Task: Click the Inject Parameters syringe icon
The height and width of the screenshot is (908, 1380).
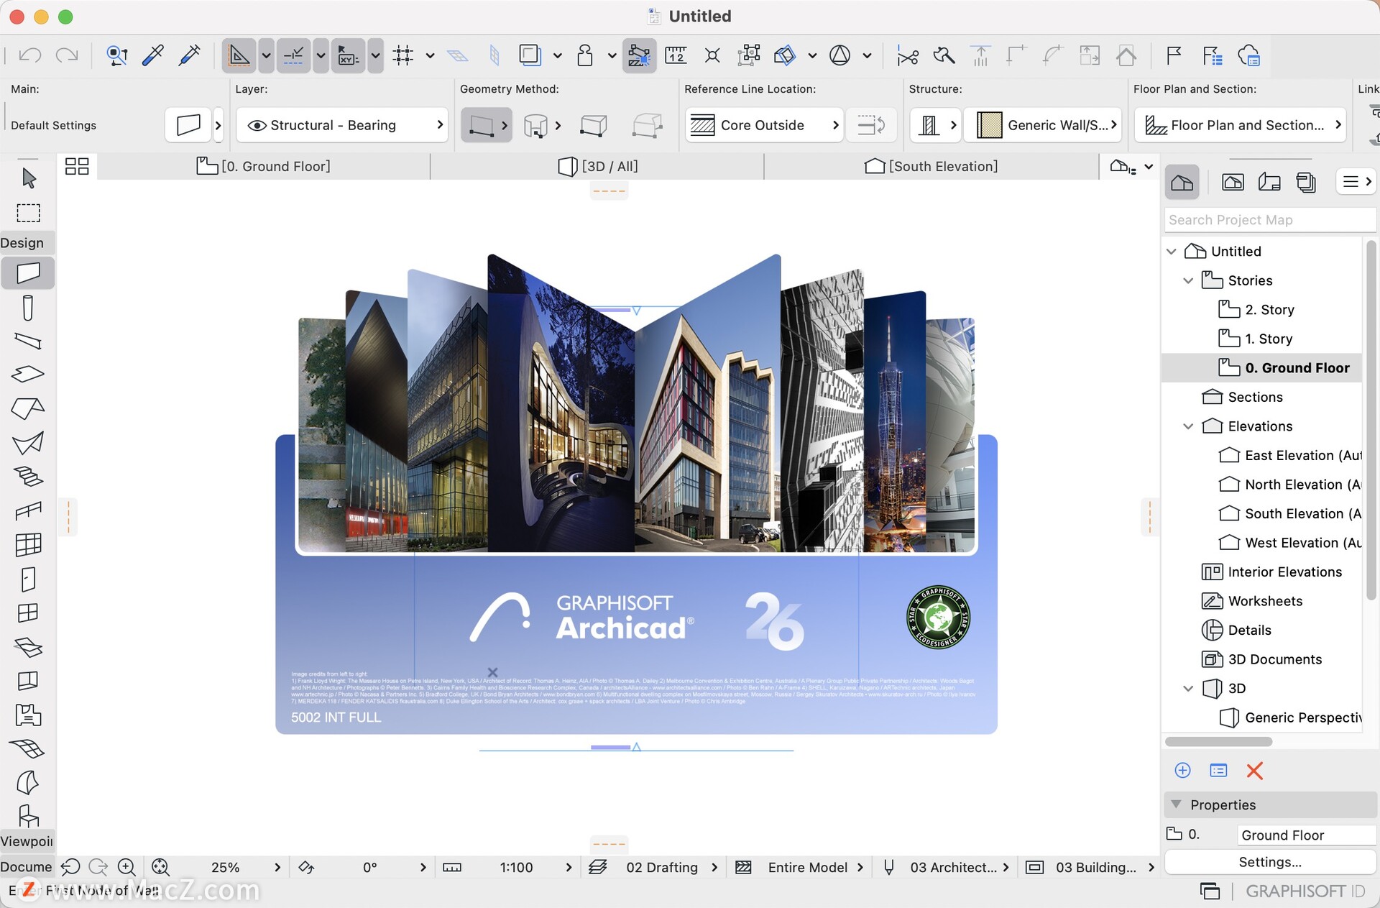Action: pos(190,55)
